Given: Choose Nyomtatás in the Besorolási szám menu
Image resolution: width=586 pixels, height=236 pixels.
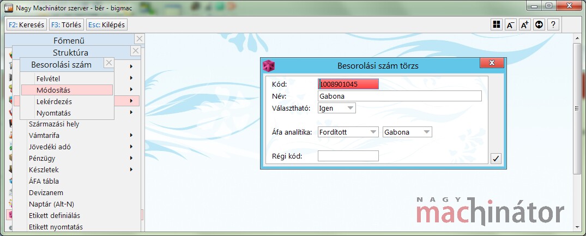Looking at the screenshot, I should [x=67, y=113].
